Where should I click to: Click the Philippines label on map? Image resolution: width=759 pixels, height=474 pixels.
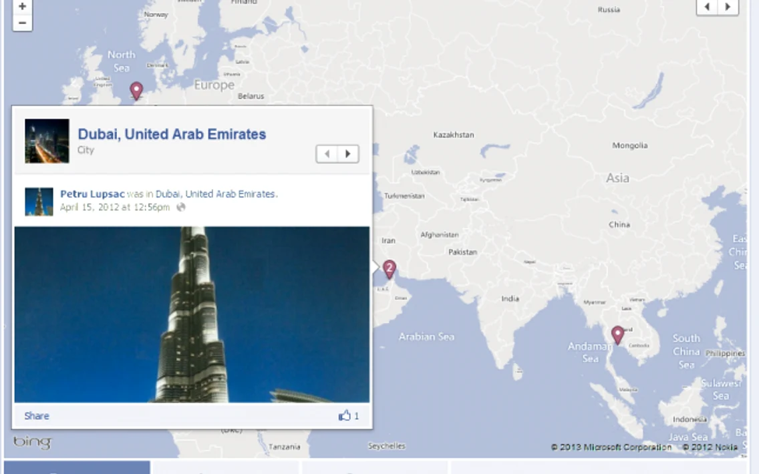coord(725,354)
